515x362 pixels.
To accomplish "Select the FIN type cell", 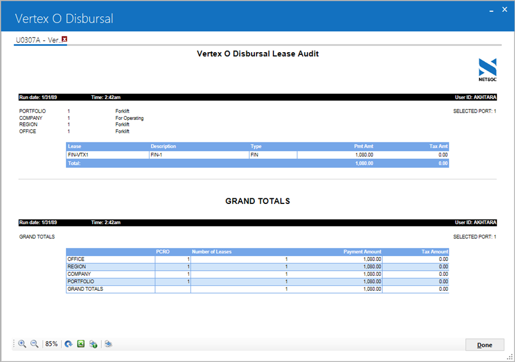I will point(273,155).
